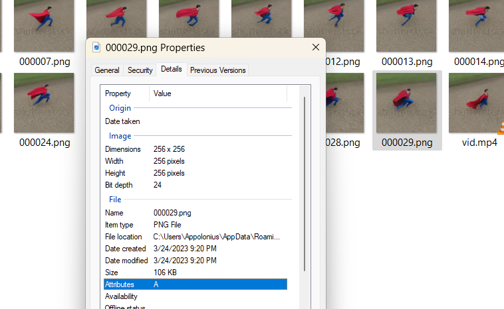Click the File section heading
Screen dimensions: 504x309
115,200
